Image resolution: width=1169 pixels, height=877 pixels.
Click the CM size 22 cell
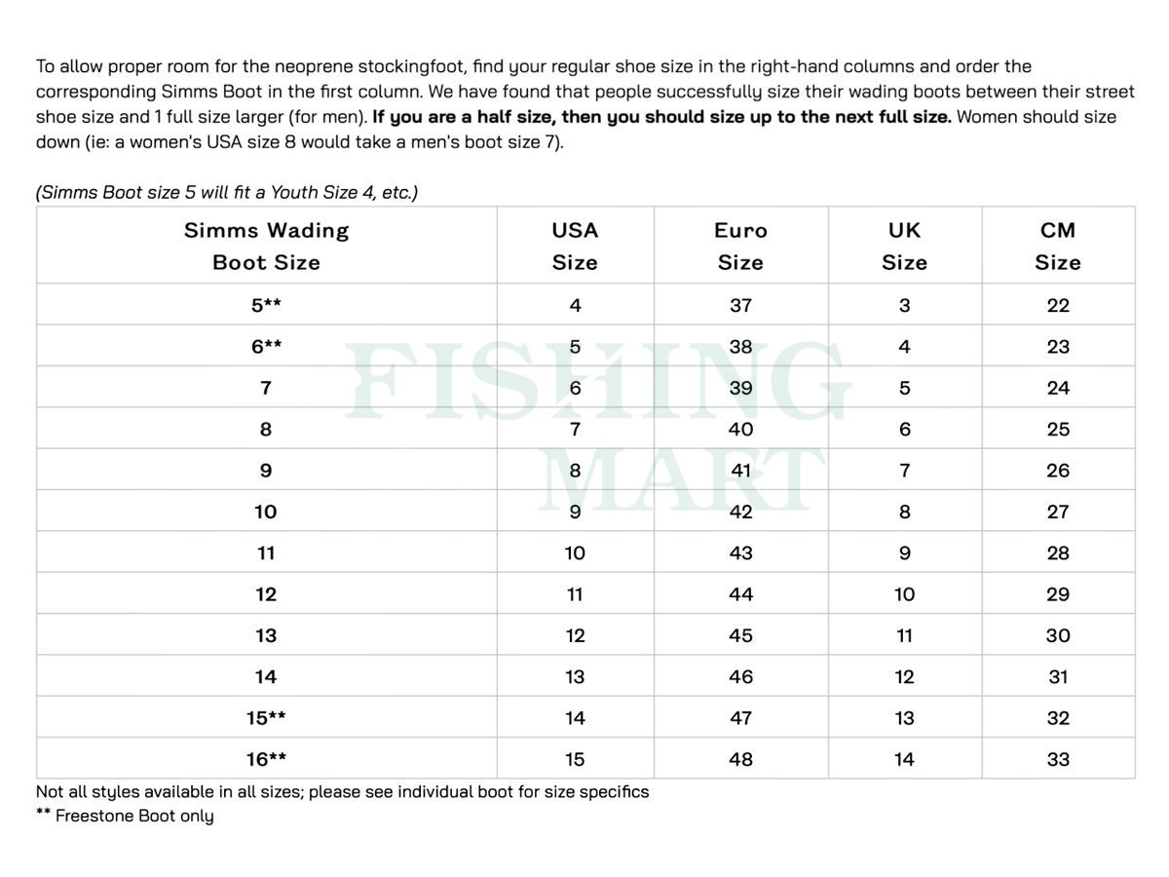click(x=1058, y=305)
